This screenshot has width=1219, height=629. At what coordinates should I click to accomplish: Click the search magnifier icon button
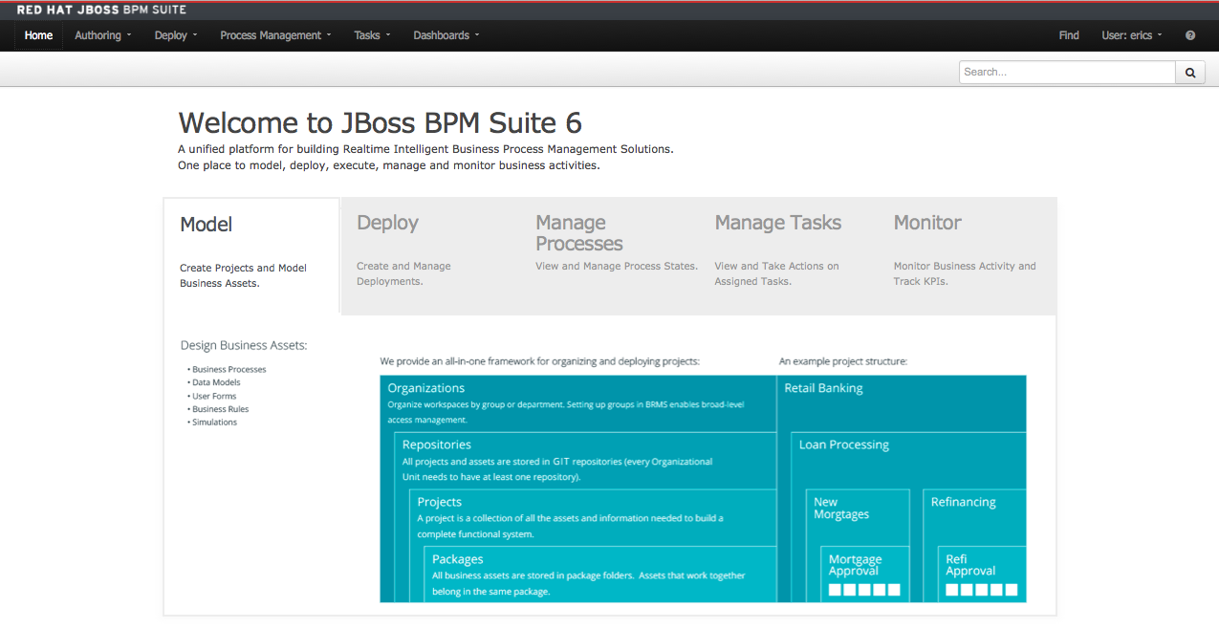[x=1189, y=72]
